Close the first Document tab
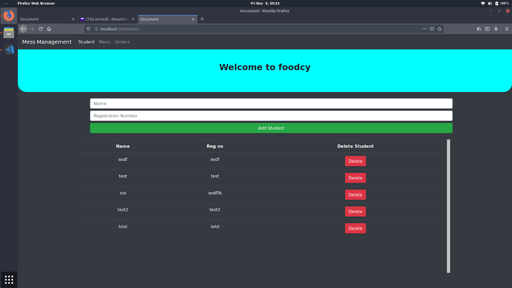The width and height of the screenshot is (512, 288). 73,19
